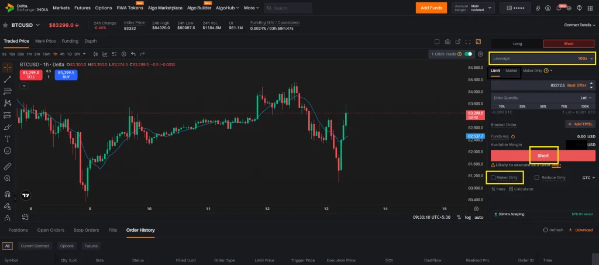Open the indicator templates icon
The image size is (599, 265).
tap(114, 54)
